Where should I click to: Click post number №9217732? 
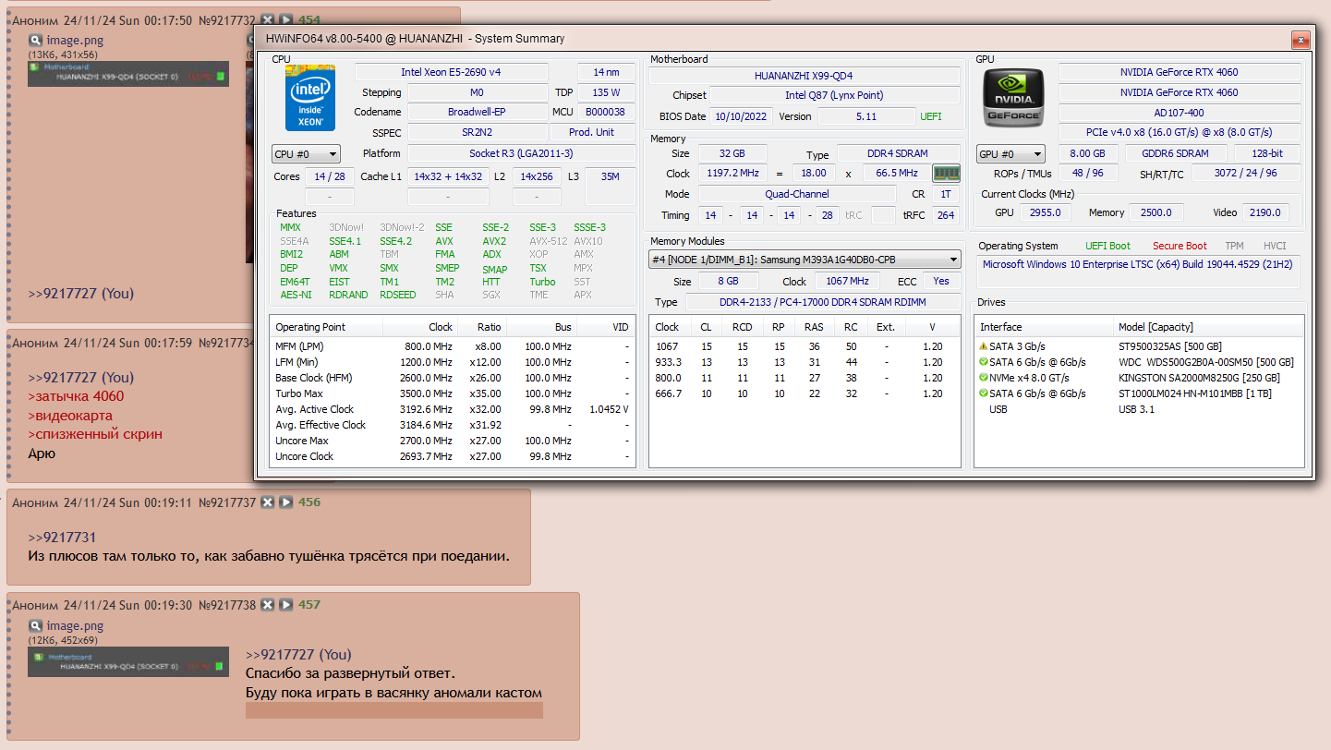click(x=227, y=20)
